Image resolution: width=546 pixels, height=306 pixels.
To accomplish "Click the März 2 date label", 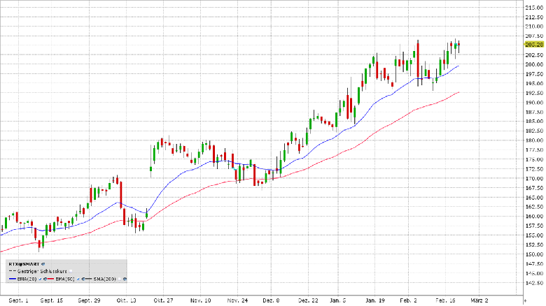I will click(479, 300).
